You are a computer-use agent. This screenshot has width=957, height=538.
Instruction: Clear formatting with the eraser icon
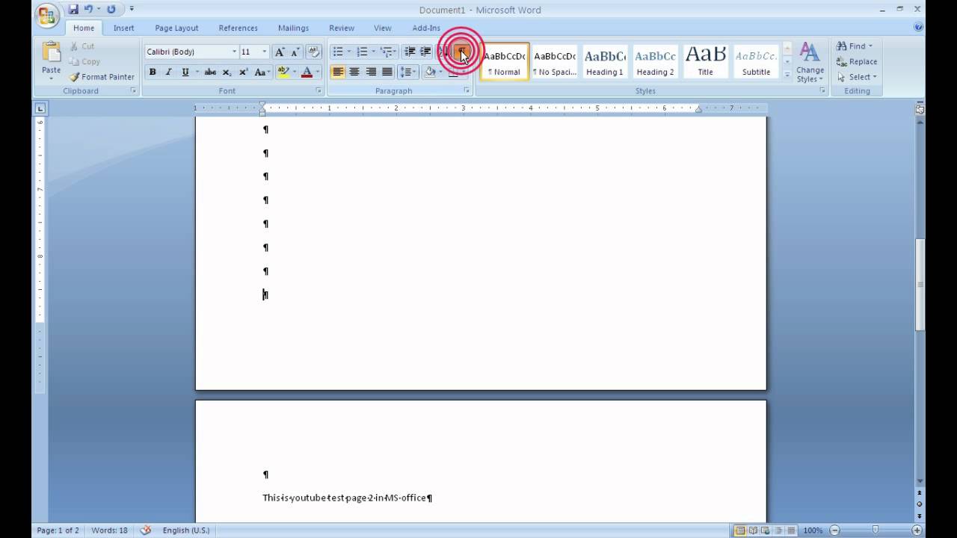[x=314, y=52]
